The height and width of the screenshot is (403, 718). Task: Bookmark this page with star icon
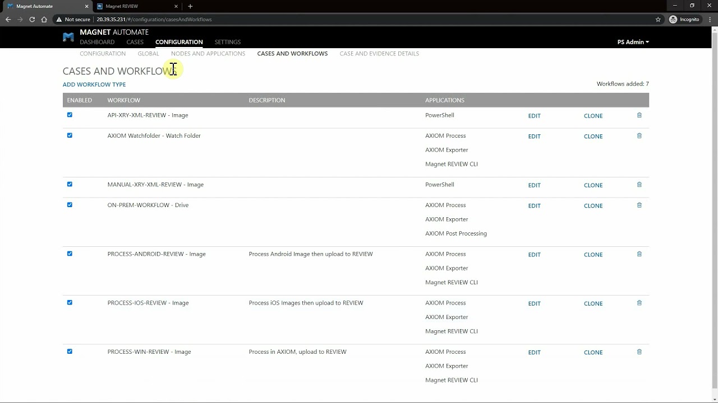pyautogui.click(x=658, y=19)
